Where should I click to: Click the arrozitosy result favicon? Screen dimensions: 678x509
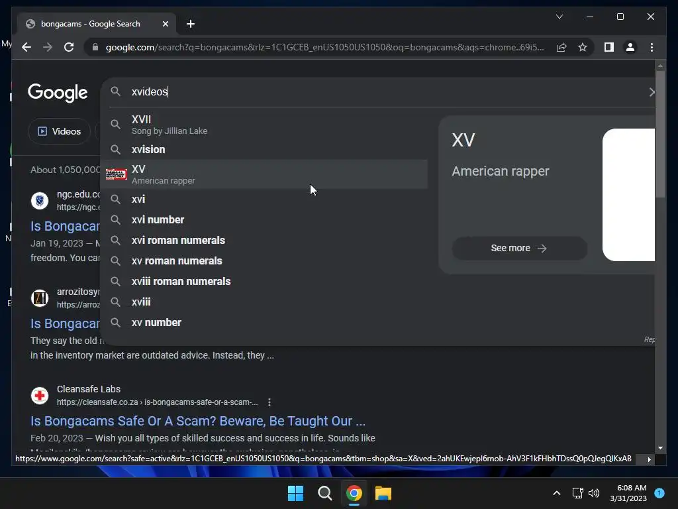pos(40,298)
